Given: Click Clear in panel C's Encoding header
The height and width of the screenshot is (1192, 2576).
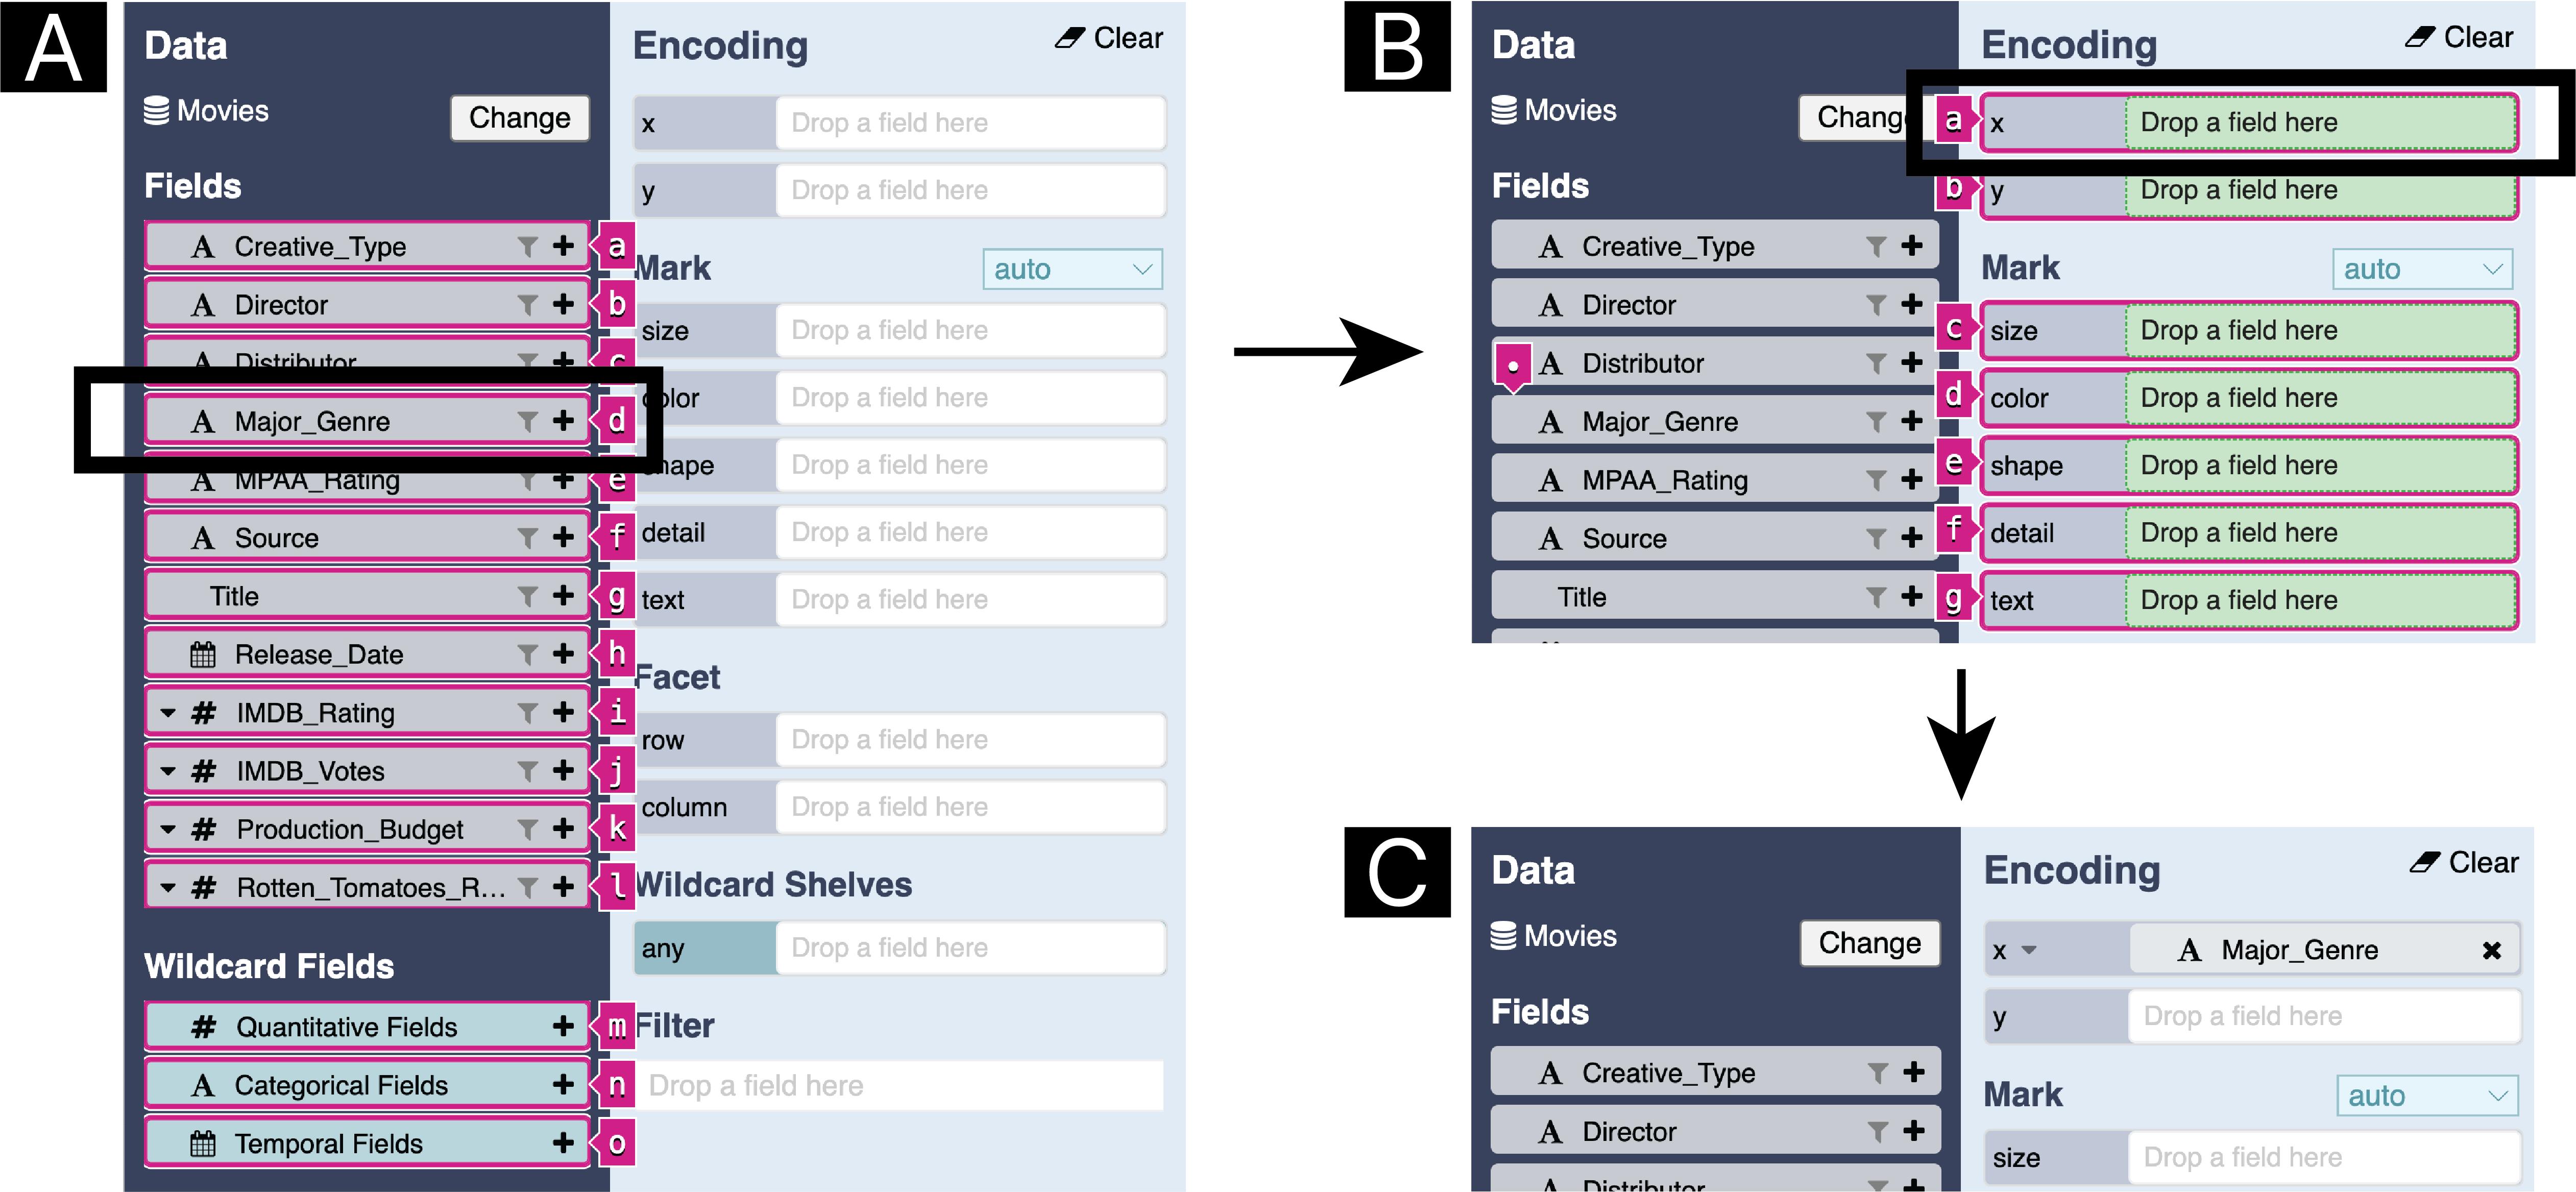Looking at the screenshot, I should pos(2465,863).
